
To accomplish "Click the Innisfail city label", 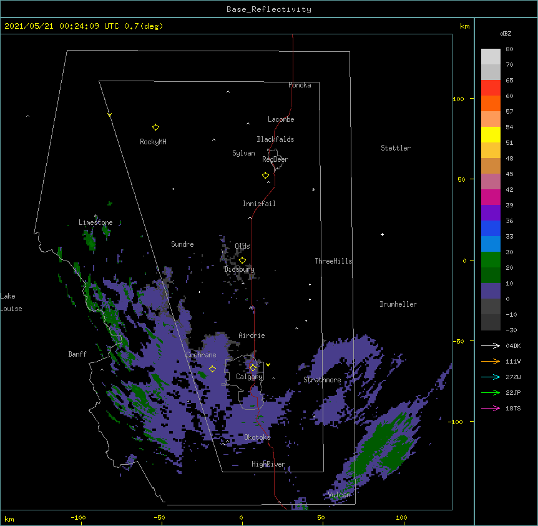I will click(259, 204).
